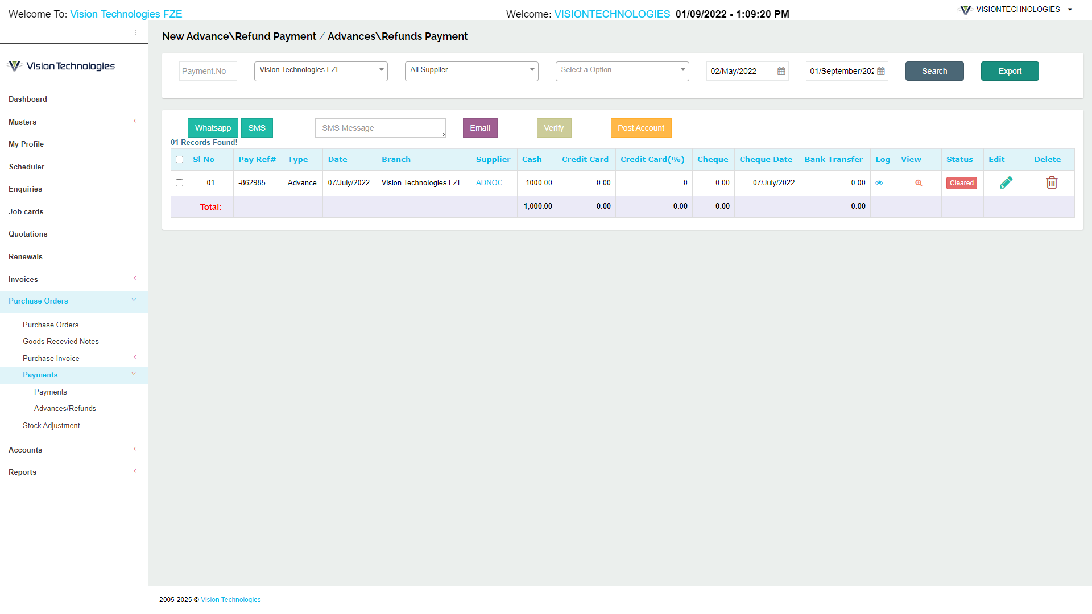Viewport: 1092px width, 614px height.
Task: Check the checkbox for record 01
Action: (x=180, y=182)
